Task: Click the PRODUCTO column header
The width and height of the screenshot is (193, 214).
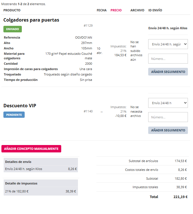Action: (12, 10)
